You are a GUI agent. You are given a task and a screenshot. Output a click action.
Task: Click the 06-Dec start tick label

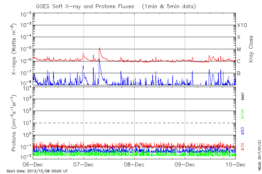(33, 164)
